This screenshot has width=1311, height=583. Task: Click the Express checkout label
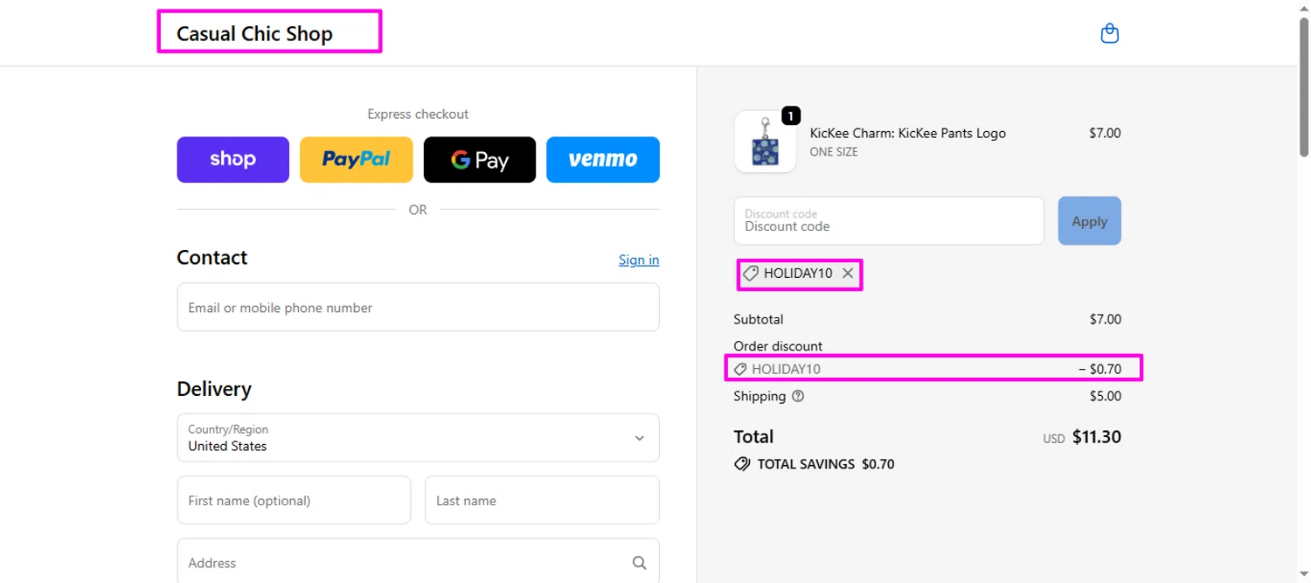pos(418,114)
